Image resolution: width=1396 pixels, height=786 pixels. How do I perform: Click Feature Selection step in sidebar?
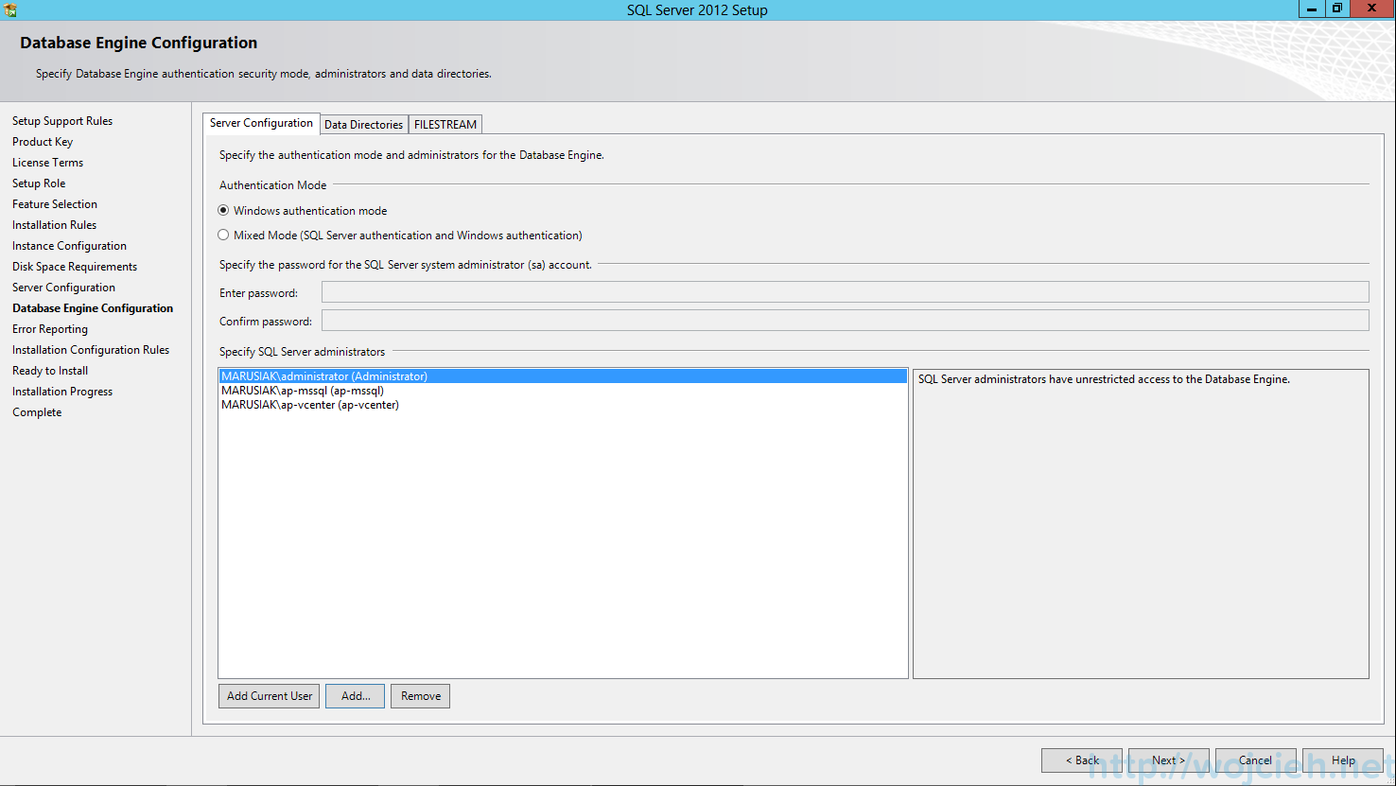(55, 204)
